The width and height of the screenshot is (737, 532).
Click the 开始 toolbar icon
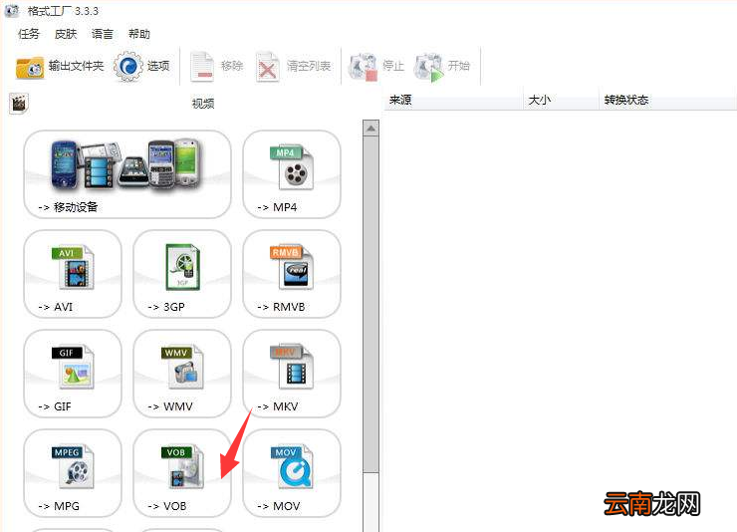[428, 67]
